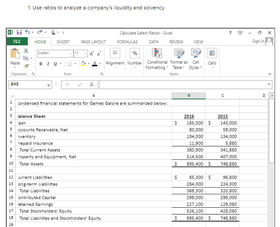The image size is (280, 227).
Task: Select column C header
Action: pyautogui.click(x=223, y=95)
